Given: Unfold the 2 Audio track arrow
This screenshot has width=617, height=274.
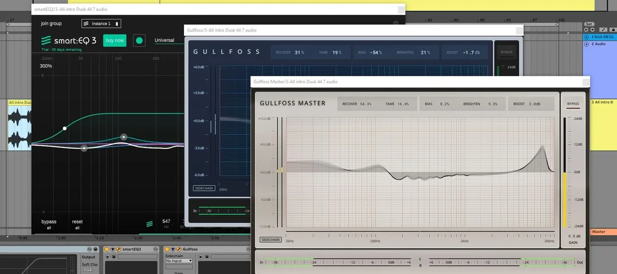Looking at the screenshot, I should 586,44.
